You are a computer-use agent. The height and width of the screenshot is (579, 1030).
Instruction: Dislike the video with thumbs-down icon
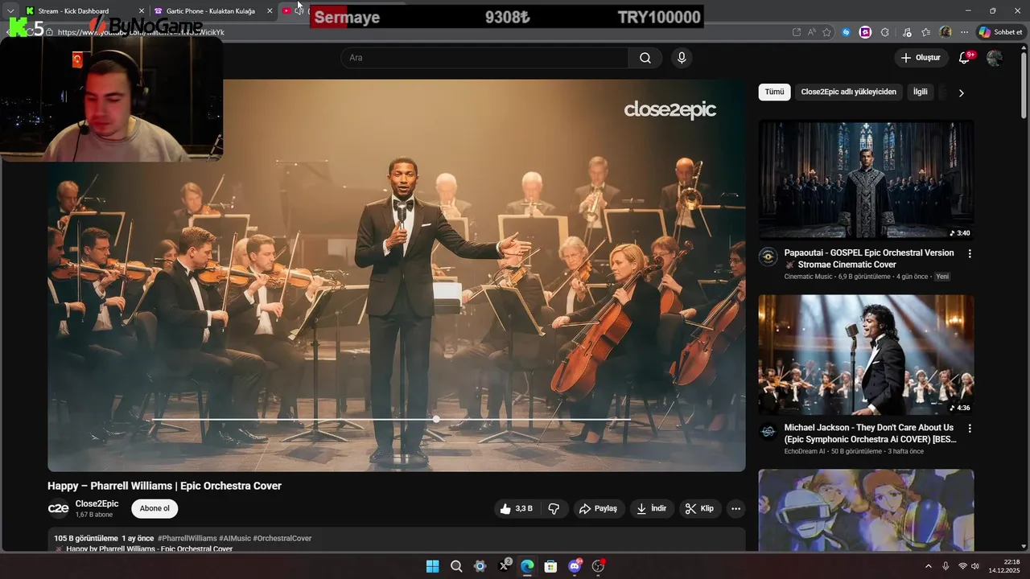point(554,508)
